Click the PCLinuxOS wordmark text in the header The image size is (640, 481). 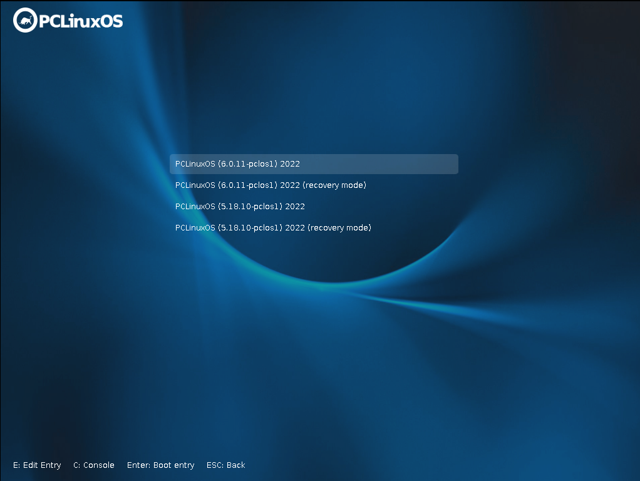(81, 21)
